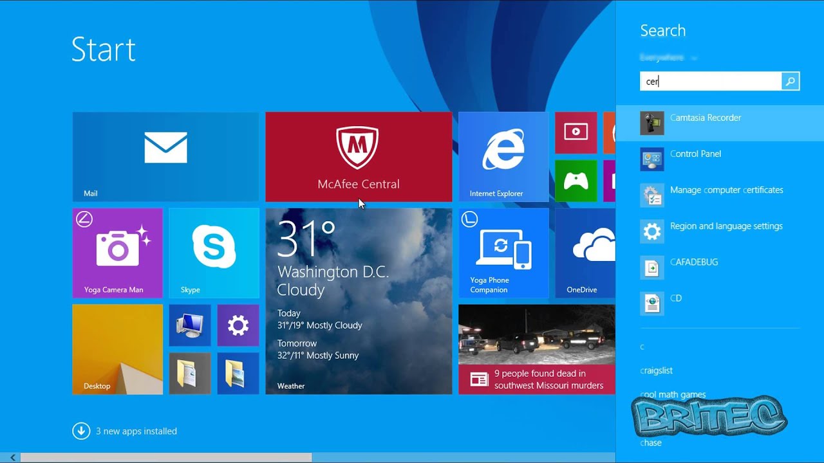Select the 'craigslist' search suggestion

(657, 370)
